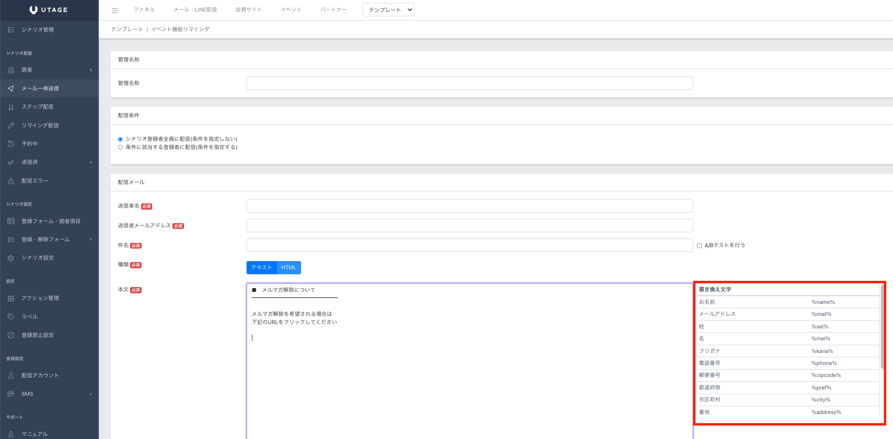Click into the 件名 subject input field

point(469,245)
